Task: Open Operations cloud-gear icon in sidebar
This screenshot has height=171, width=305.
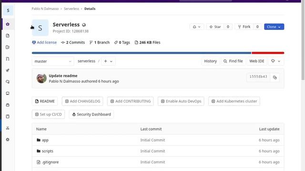Action: pyautogui.click(x=8, y=82)
